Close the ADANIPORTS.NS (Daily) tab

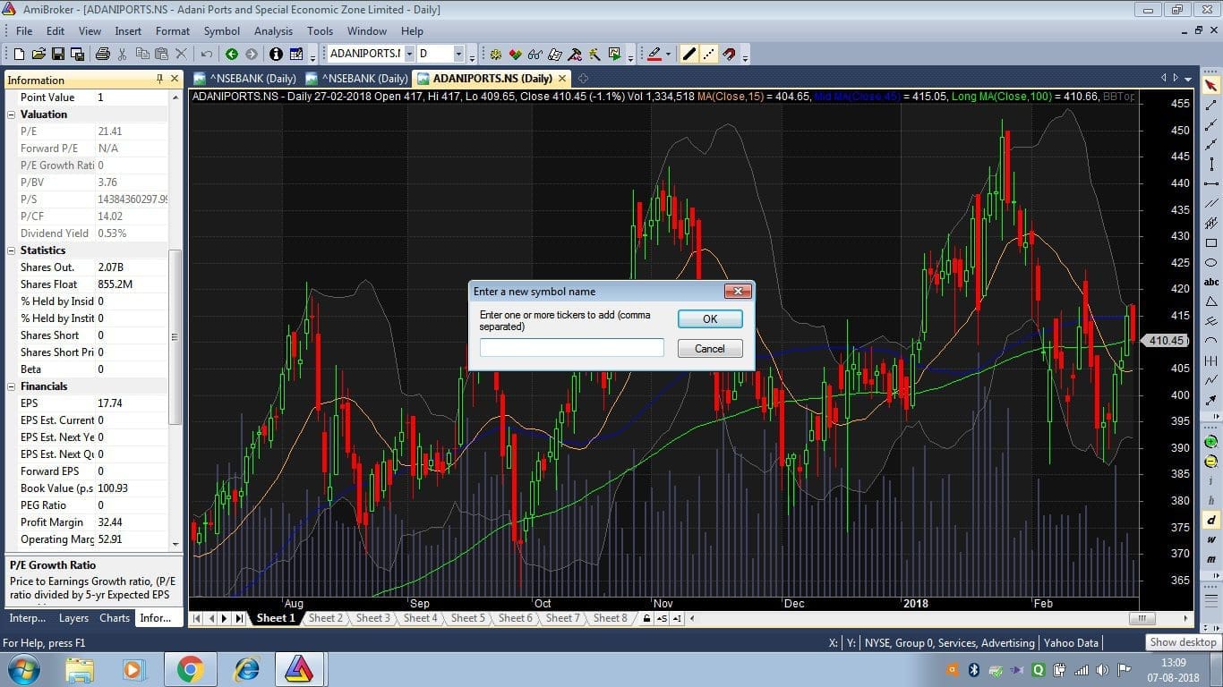562,79
